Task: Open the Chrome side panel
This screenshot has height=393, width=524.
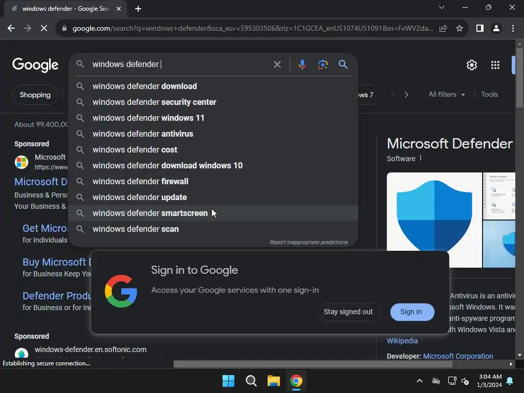Action: coord(480,29)
